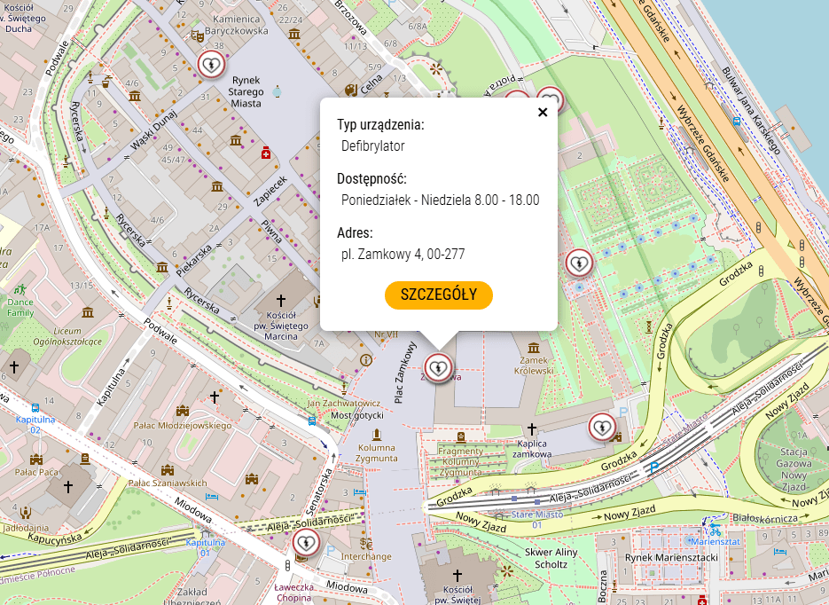Image resolution: width=829 pixels, height=605 pixels.
Task: Select defibrillator marker beside Kaplica zamkowa
Action: (x=602, y=428)
